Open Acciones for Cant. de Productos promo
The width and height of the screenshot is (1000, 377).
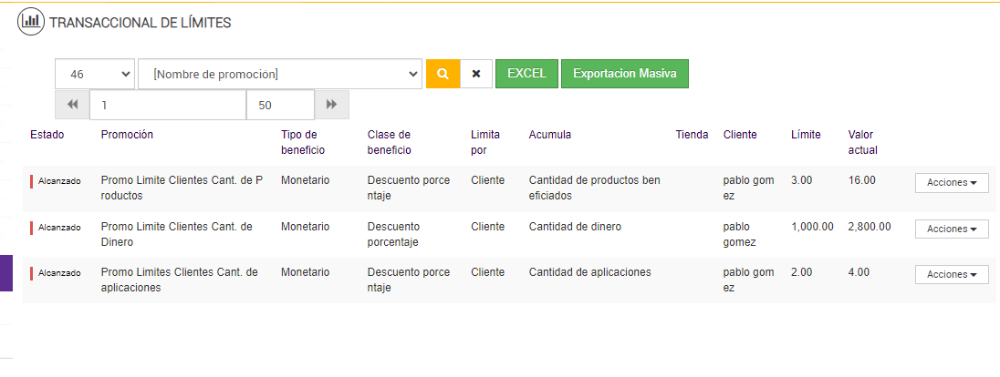[952, 182]
